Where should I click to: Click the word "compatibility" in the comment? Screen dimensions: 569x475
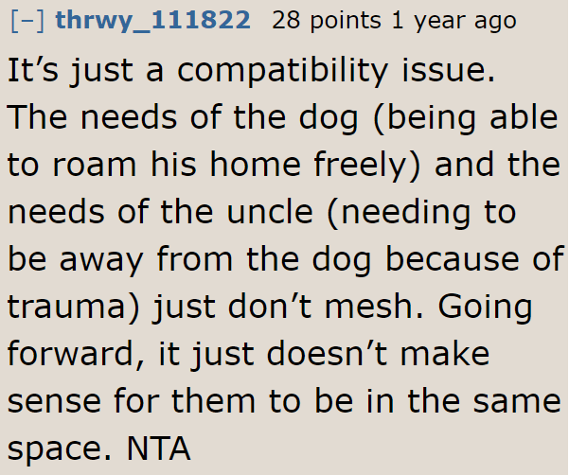[x=283, y=71]
